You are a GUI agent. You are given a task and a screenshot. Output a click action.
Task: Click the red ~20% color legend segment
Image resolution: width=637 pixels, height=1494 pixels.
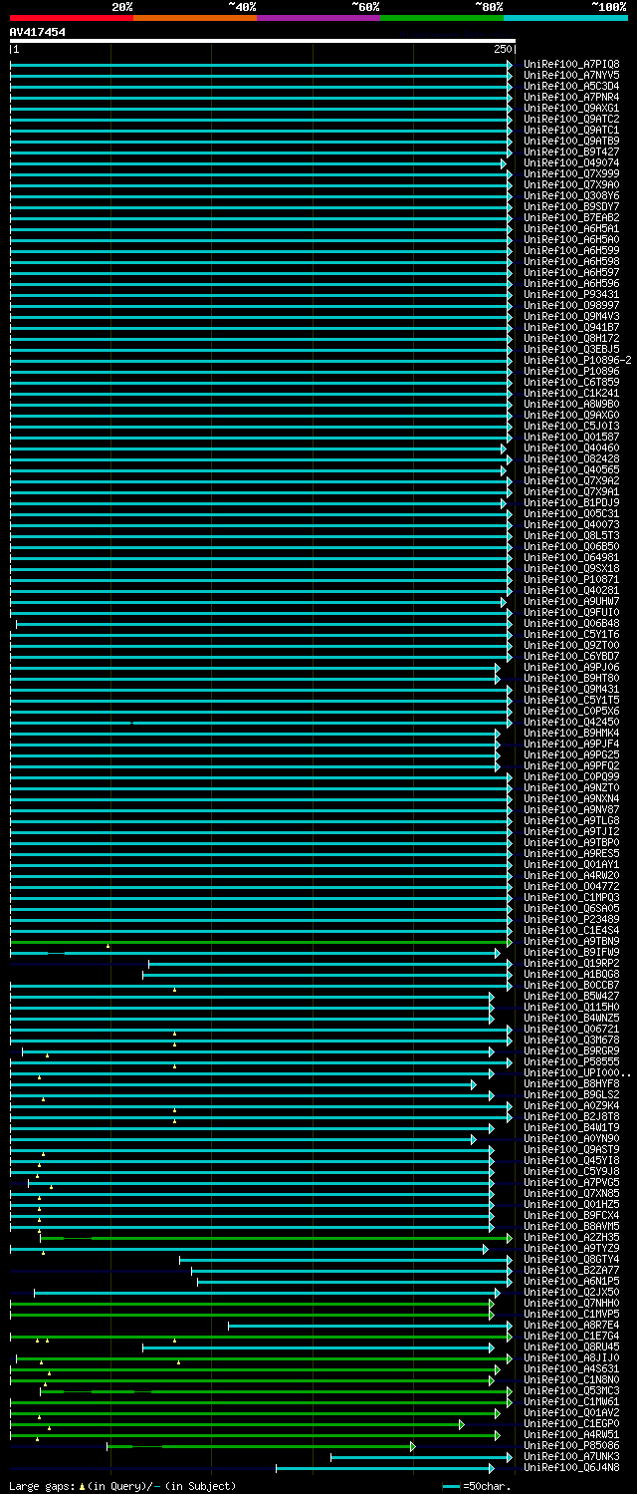tap(72, 17)
